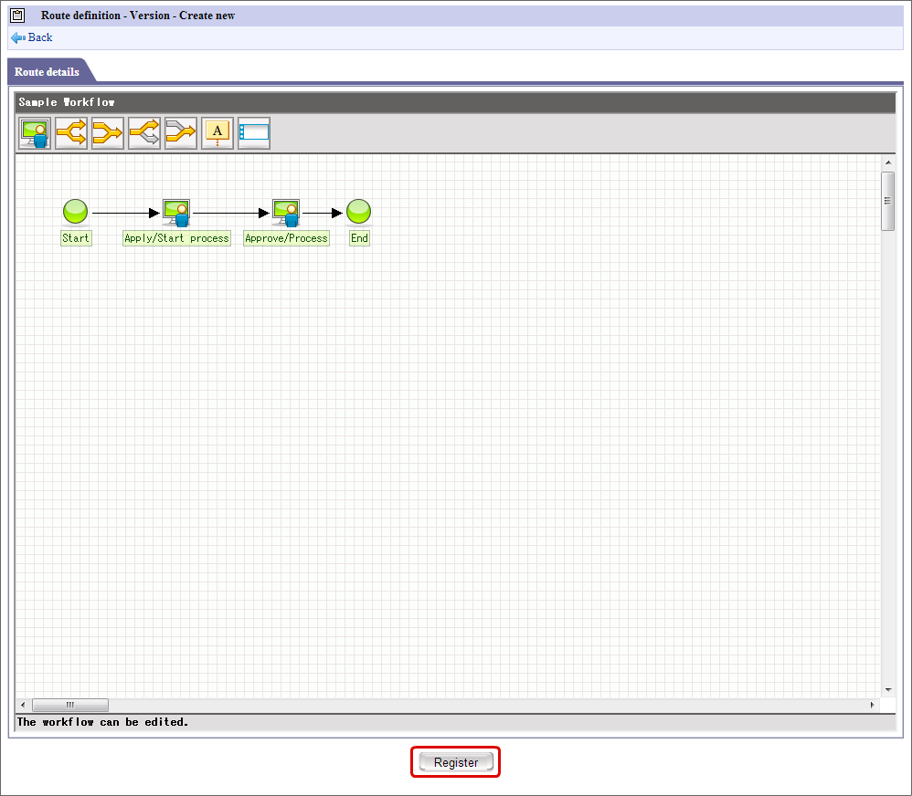
Task: Click the End label
Action: (359, 238)
